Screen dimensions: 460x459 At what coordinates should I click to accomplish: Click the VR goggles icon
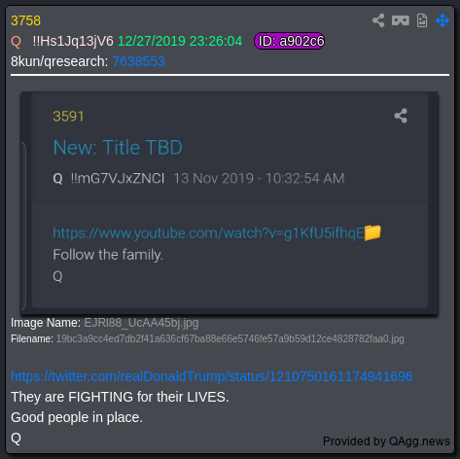tap(401, 20)
